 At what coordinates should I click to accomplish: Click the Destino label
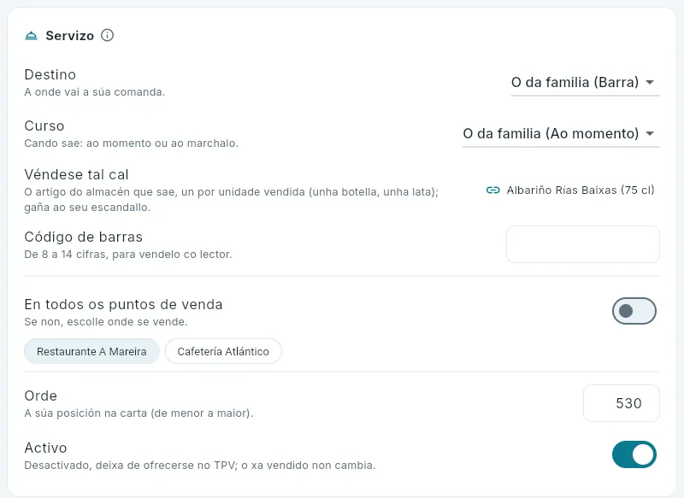50,74
